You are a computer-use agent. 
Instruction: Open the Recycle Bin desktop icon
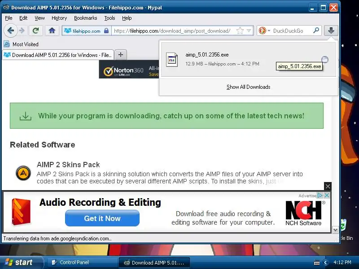(x=345, y=229)
